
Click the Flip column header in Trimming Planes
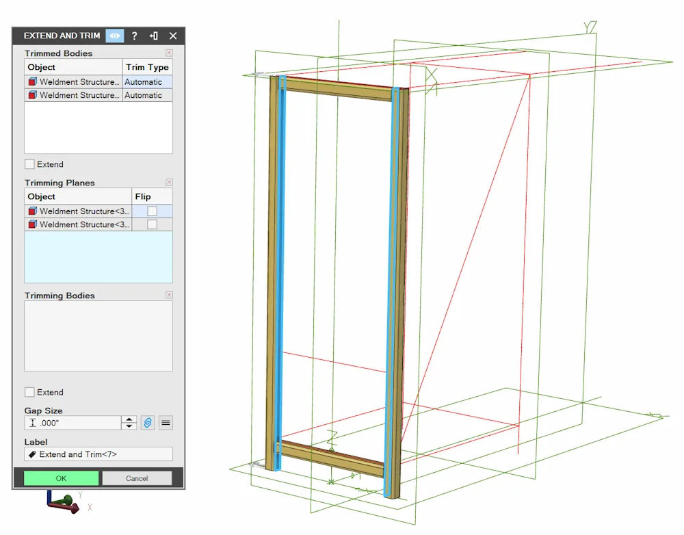coord(152,196)
